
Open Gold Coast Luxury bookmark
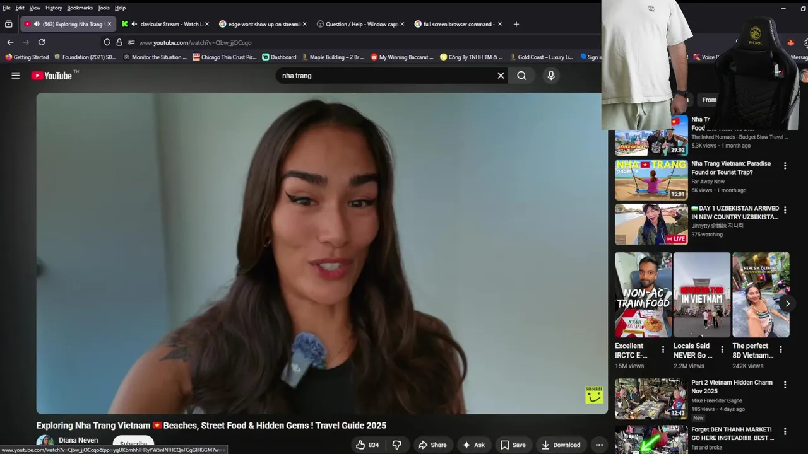(x=541, y=57)
